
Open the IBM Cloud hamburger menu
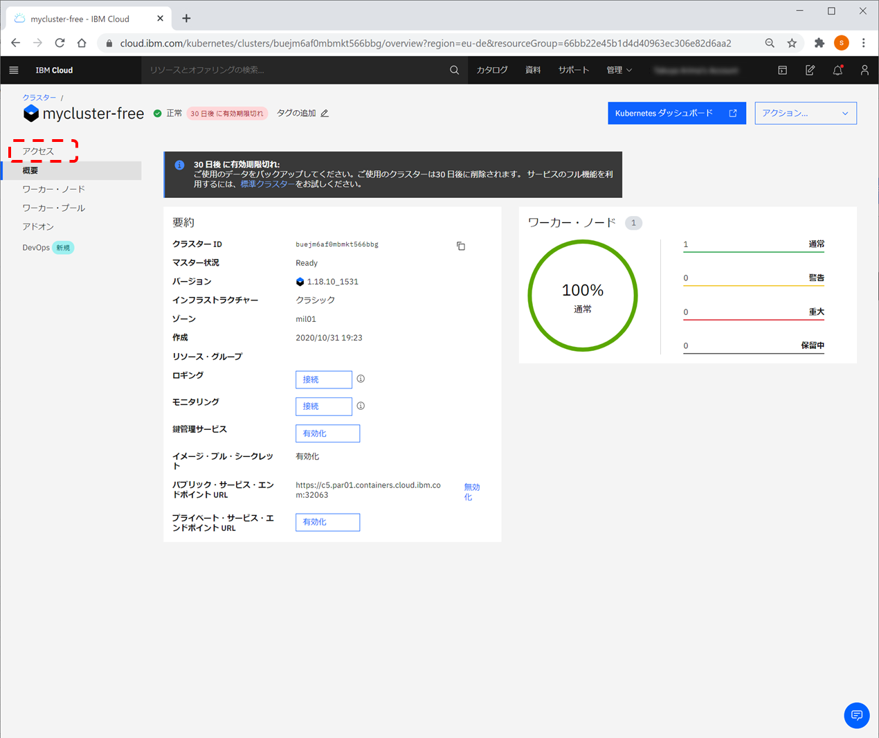tap(14, 70)
